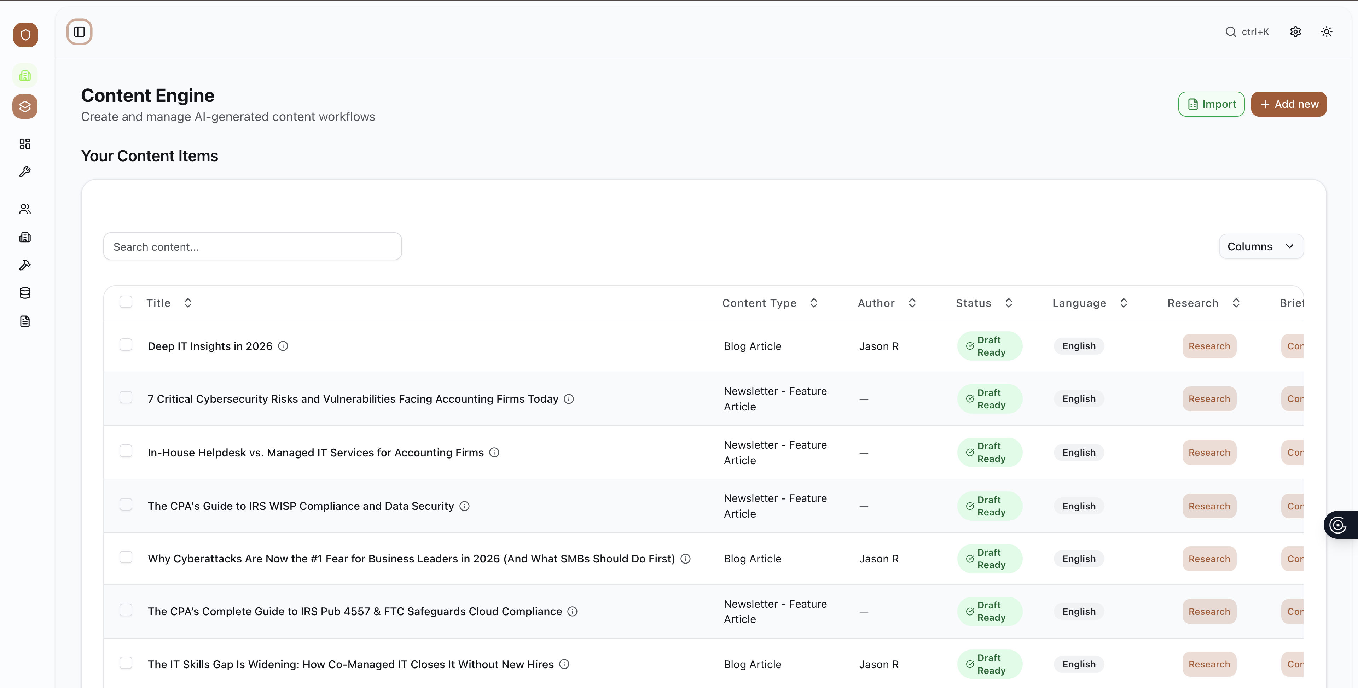Open 'In-House Helpdesk vs. Managed IT Services' title
The image size is (1358, 688).
coord(315,452)
